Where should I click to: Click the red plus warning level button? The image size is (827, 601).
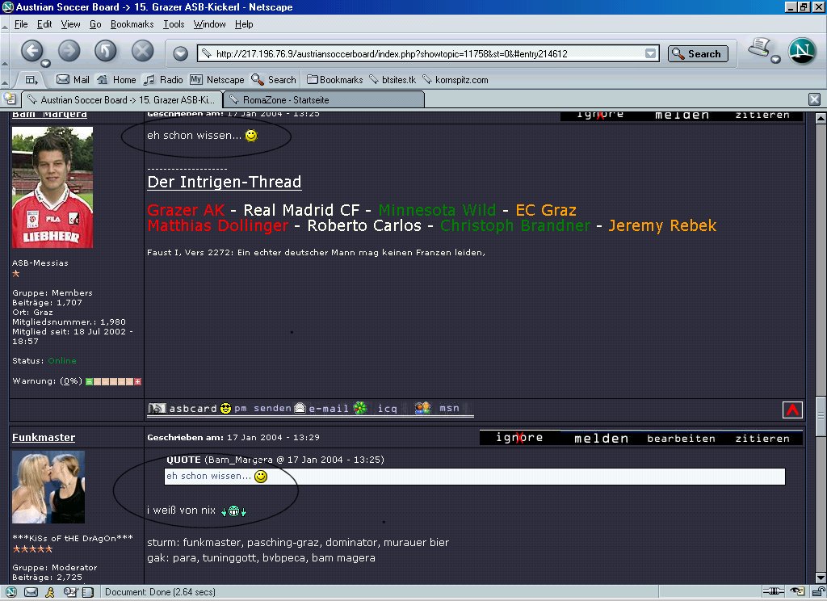(x=138, y=381)
